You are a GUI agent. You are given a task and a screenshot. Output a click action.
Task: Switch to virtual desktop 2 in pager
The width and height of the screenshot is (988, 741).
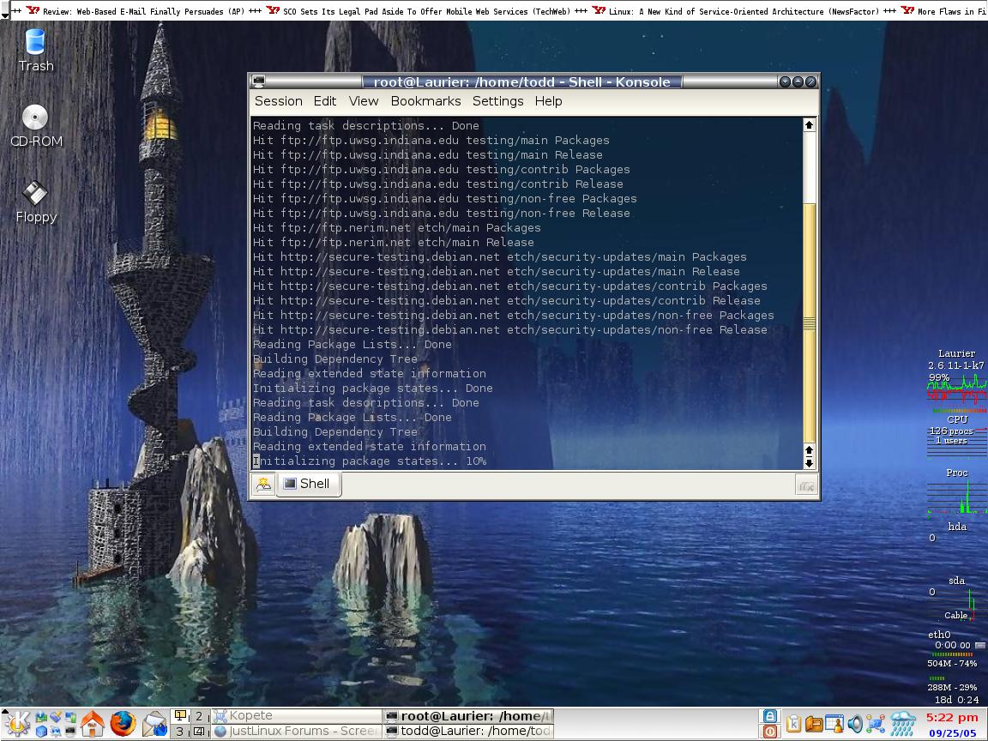coord(199,716)
